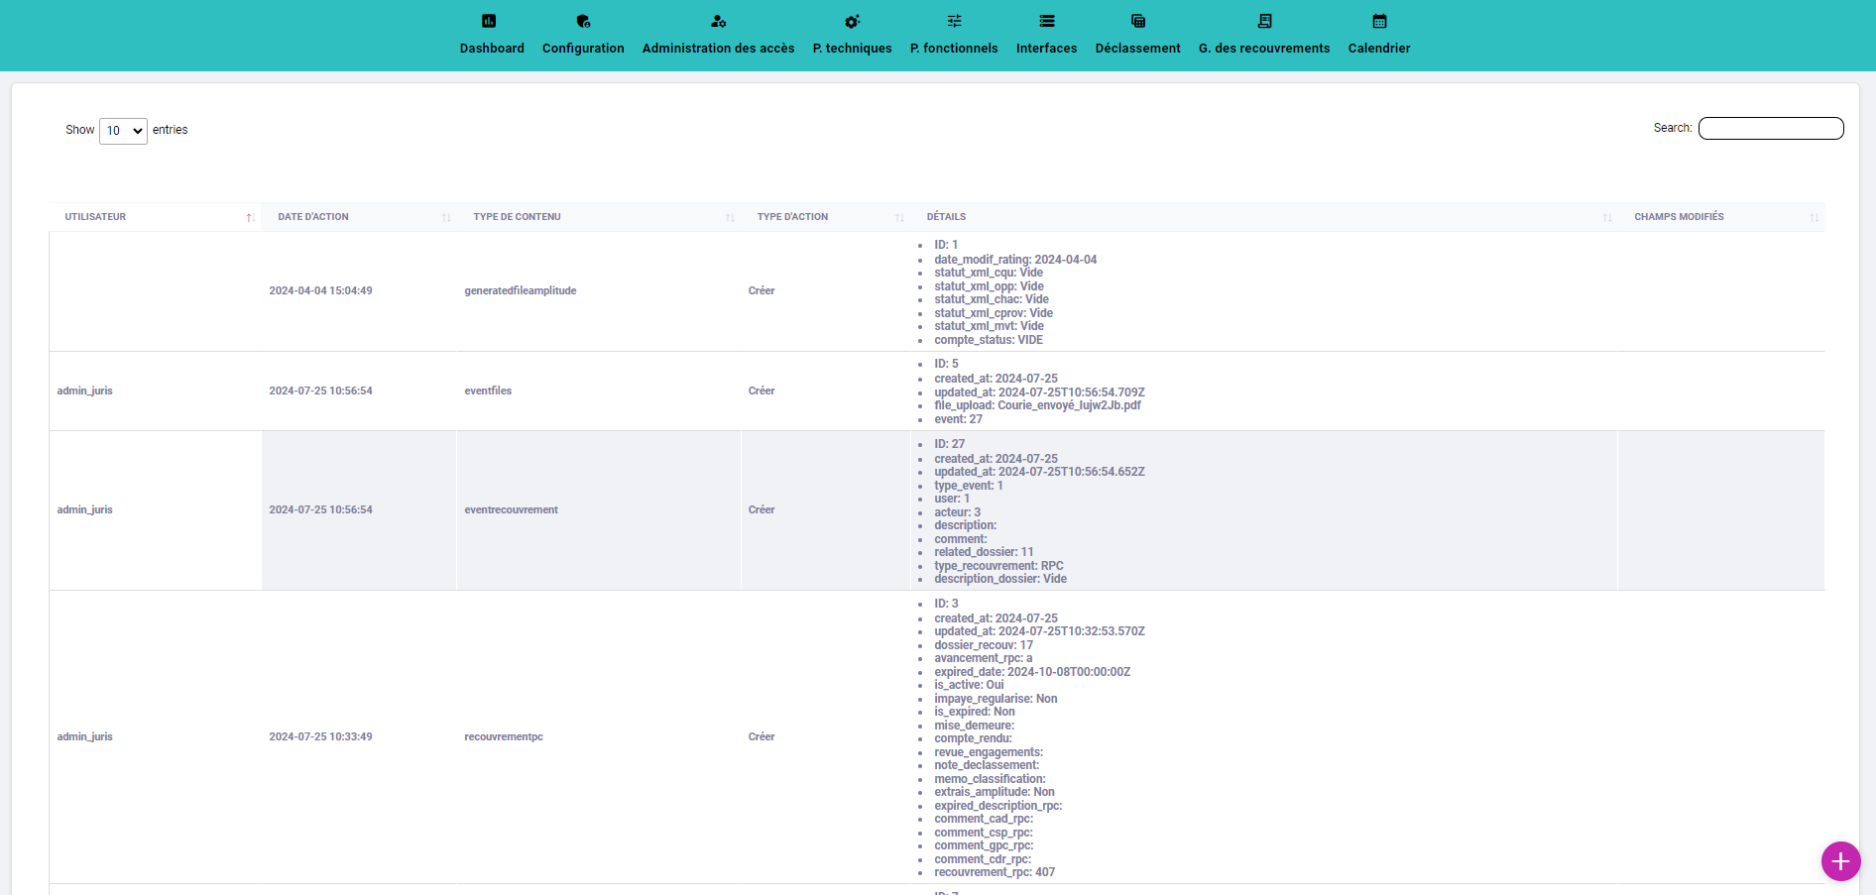Open the Show entries dropdown
The height and width of the screenshot is (895, 1876).
123,131
